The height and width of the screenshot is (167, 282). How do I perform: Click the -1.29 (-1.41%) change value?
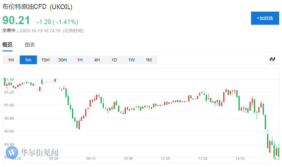click(57, 22)
